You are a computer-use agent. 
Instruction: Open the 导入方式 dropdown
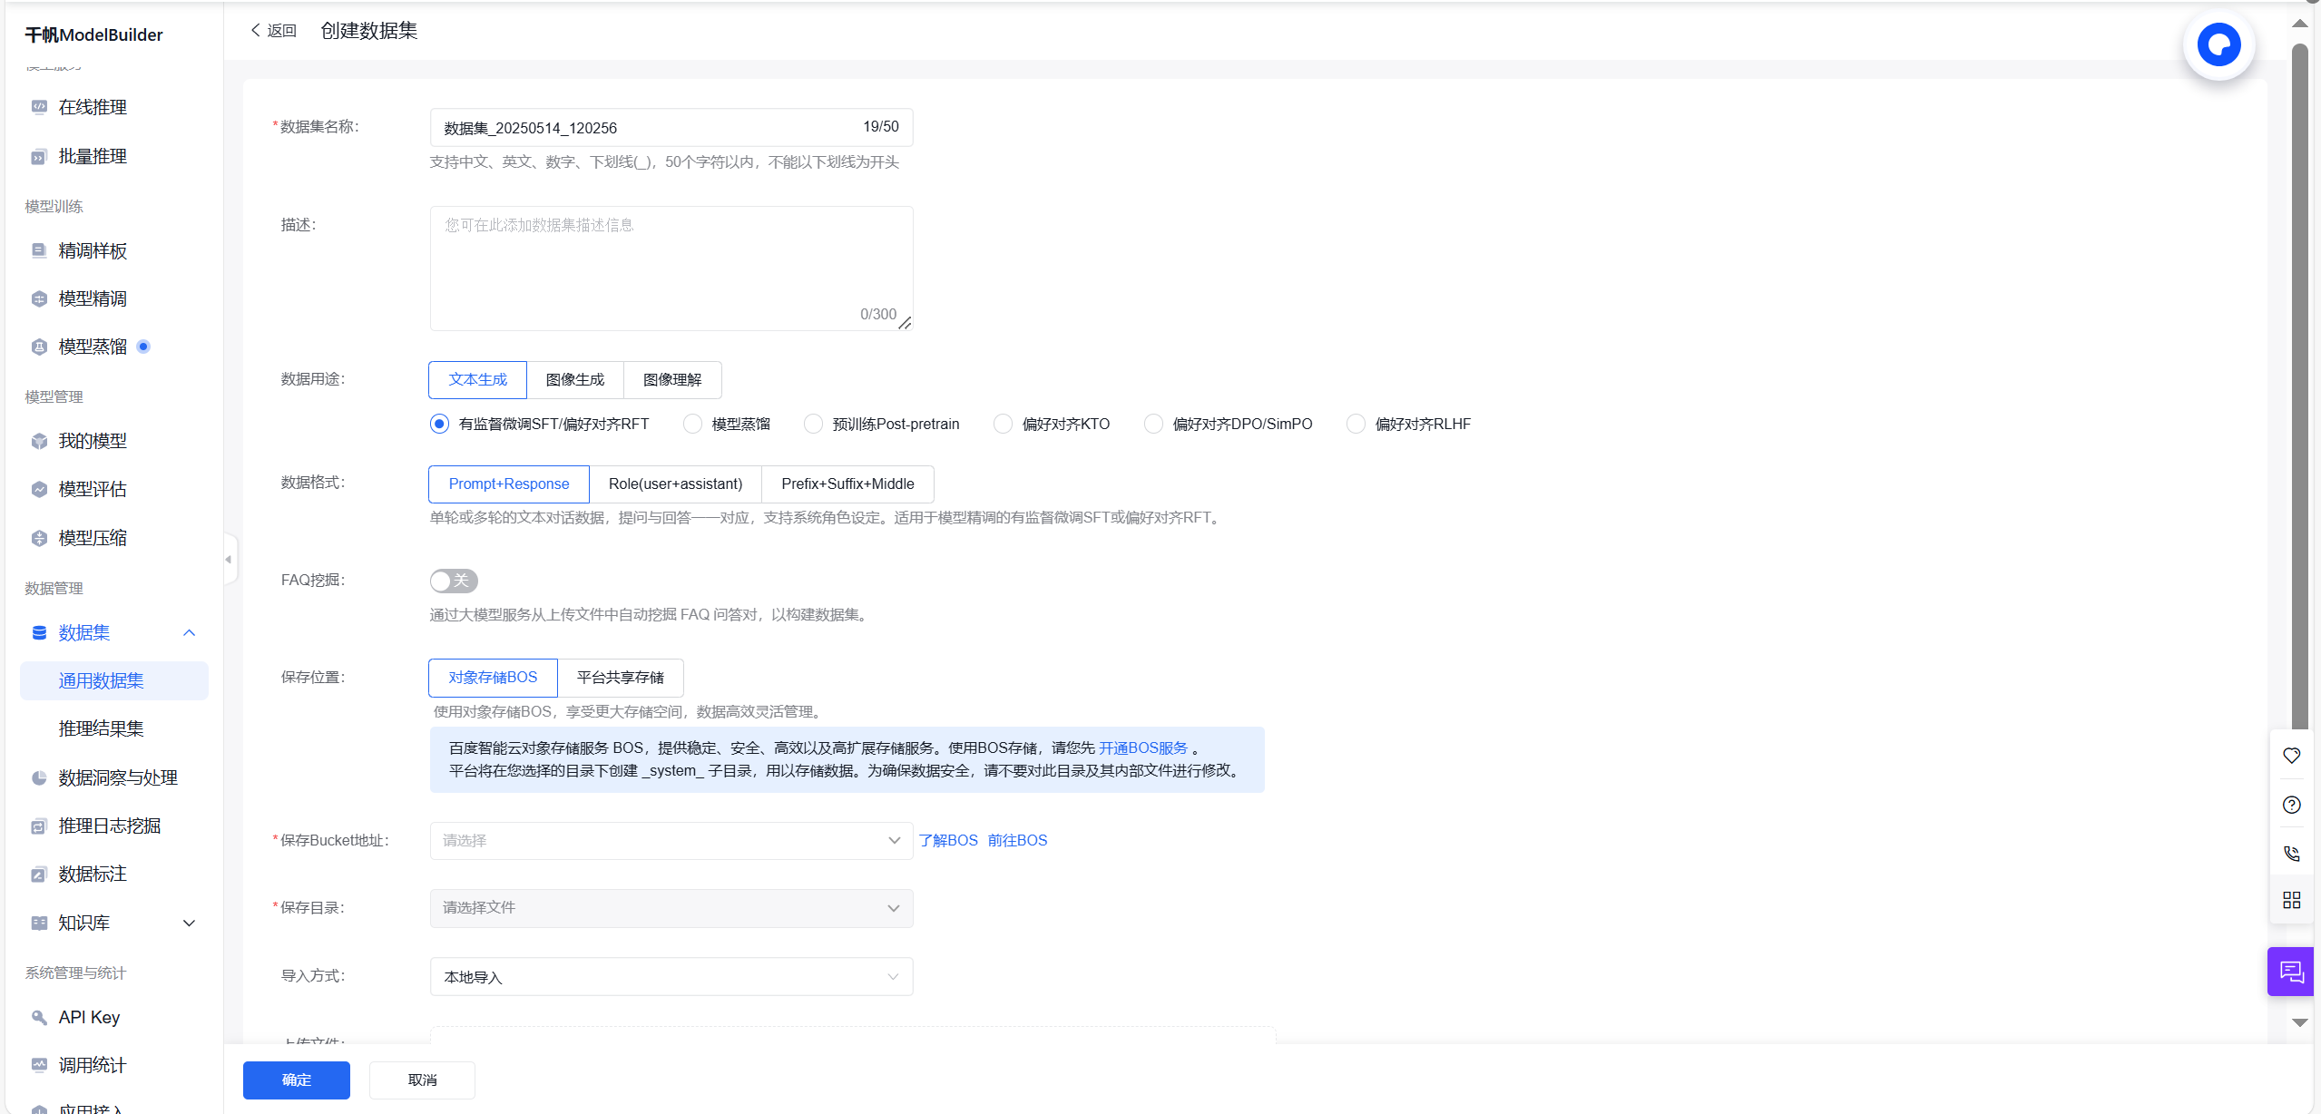point(671,976)
